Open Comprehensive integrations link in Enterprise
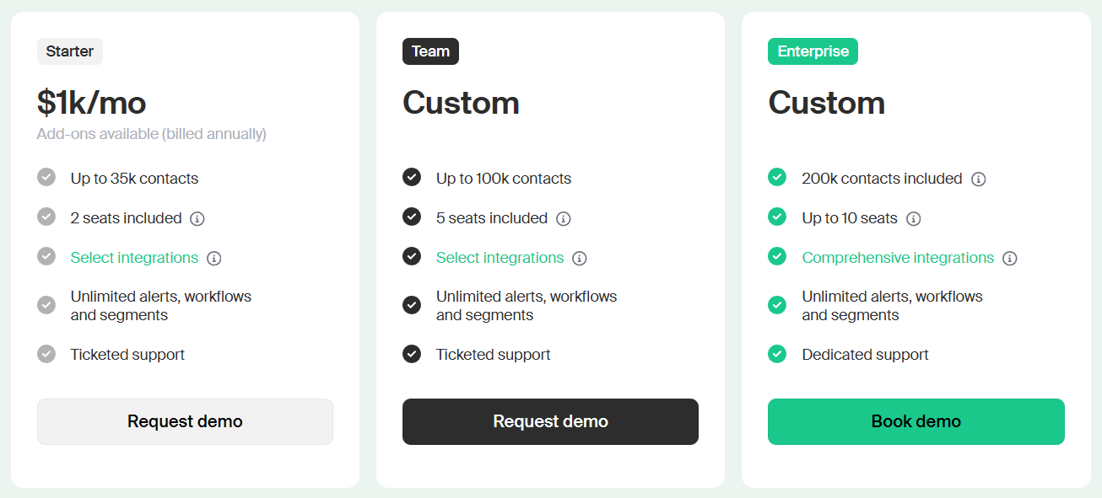The height and width of the screenshot is (498, 1102). [x=898, y=258]
